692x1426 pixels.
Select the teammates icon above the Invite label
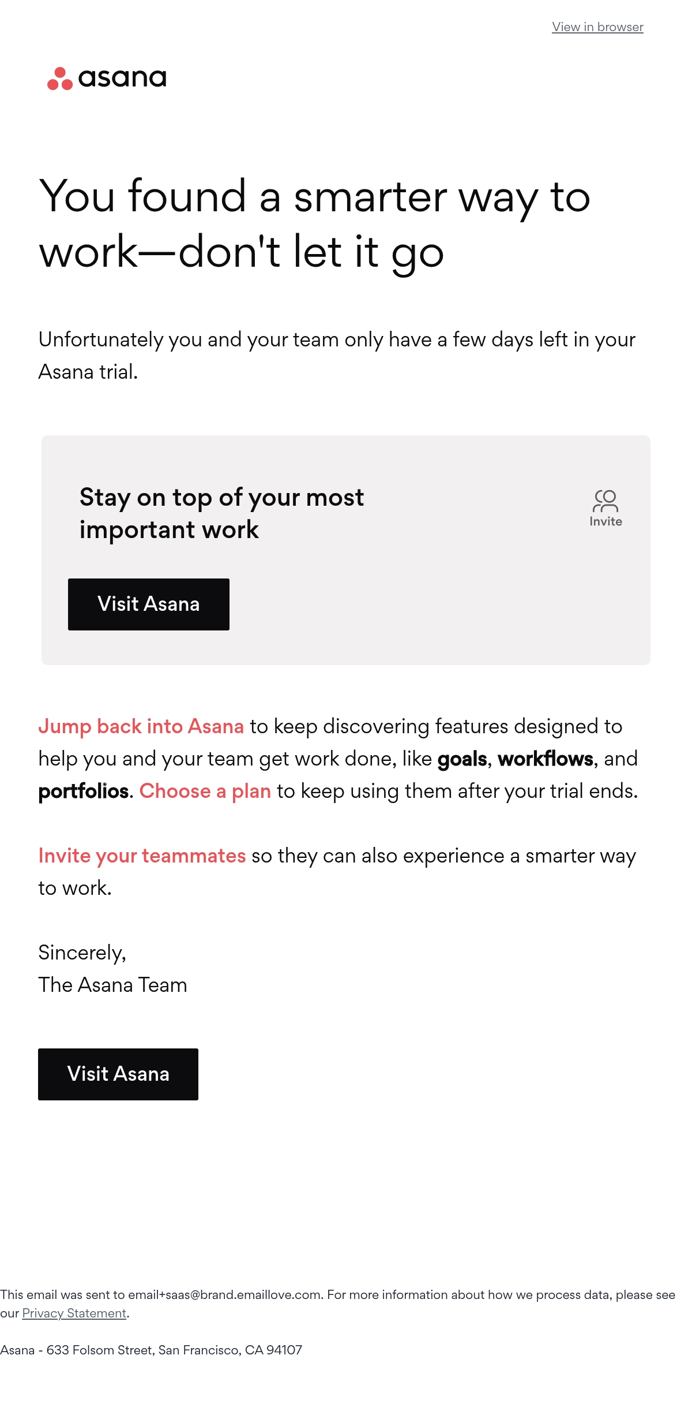pos(604,501)
